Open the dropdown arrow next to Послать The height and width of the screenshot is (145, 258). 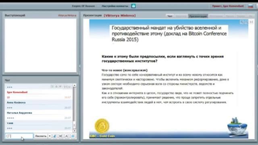[x=50, y=136]
